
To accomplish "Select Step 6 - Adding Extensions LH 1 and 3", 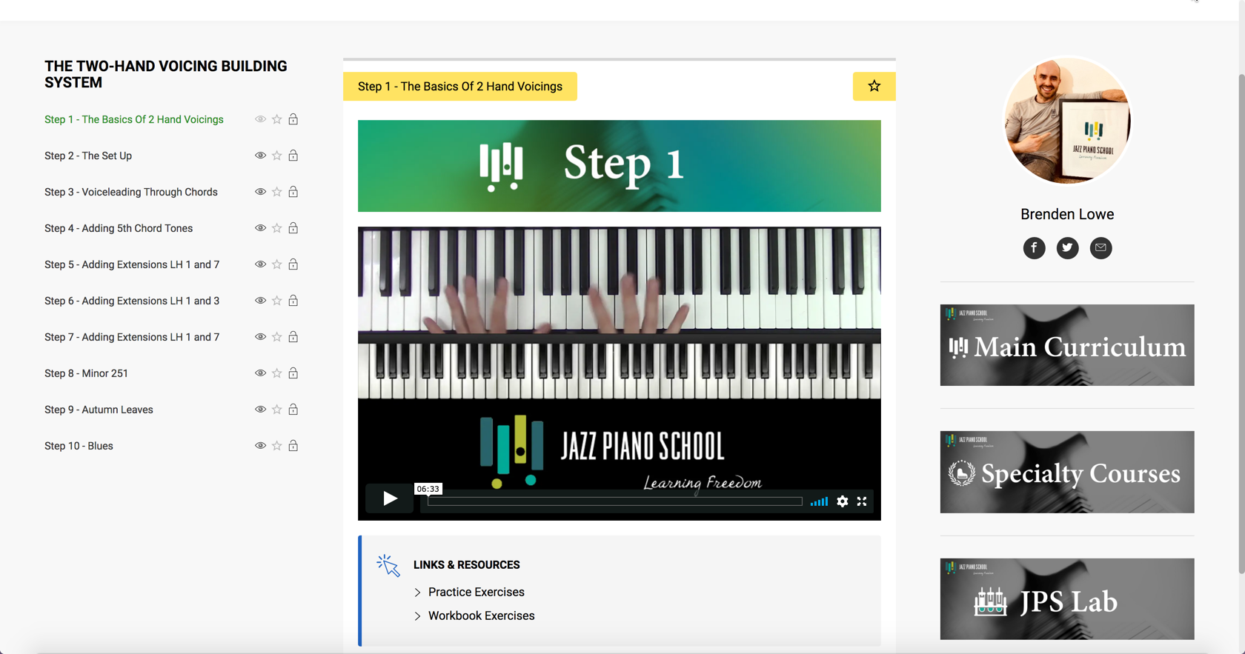I will (132, 301).
